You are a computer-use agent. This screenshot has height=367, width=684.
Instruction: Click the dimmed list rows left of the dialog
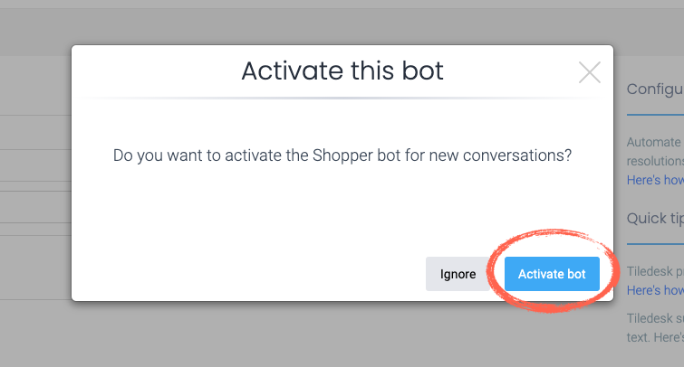pos(34,181)
